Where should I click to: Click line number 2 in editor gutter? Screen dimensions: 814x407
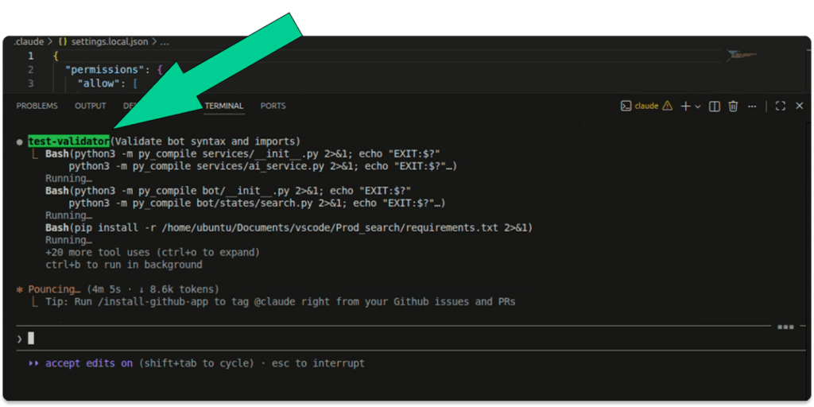click(x=30, y=69)
